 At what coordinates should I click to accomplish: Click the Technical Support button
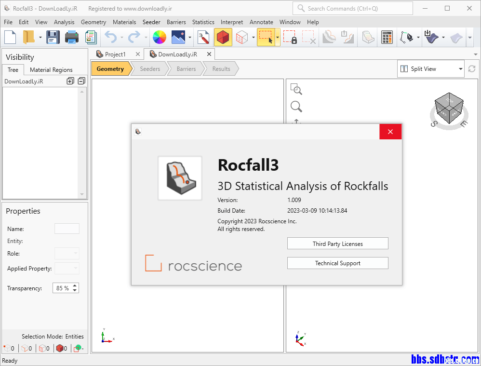[x=337, y=263]
